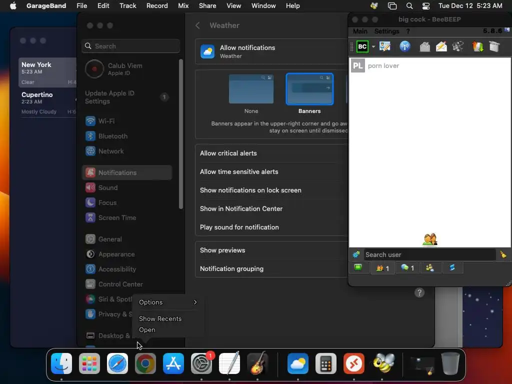Screen dimensions: 512x384
Task: Open the Settings menu in BeeBEEP window
Action: pyautogui.click(x=386, y=31)
